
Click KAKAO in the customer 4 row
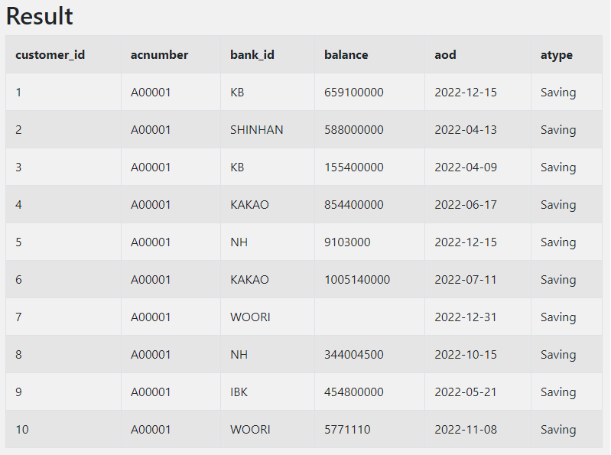coord(249,204)
